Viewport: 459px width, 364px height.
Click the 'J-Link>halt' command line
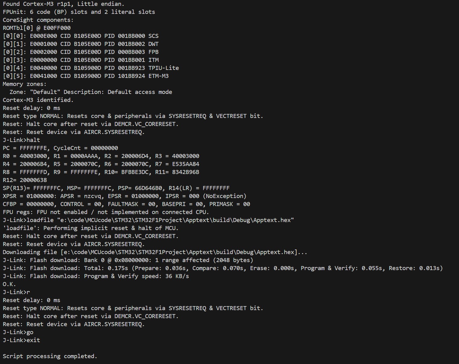[x=22, y=140]
